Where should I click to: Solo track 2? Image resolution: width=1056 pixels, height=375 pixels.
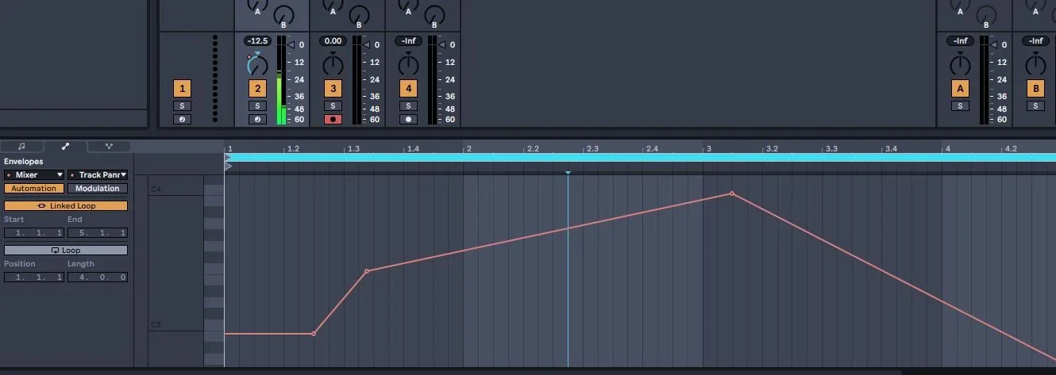257,105
